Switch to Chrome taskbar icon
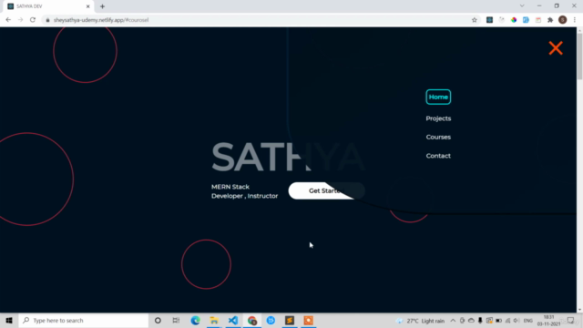 (x=252, y=320)
